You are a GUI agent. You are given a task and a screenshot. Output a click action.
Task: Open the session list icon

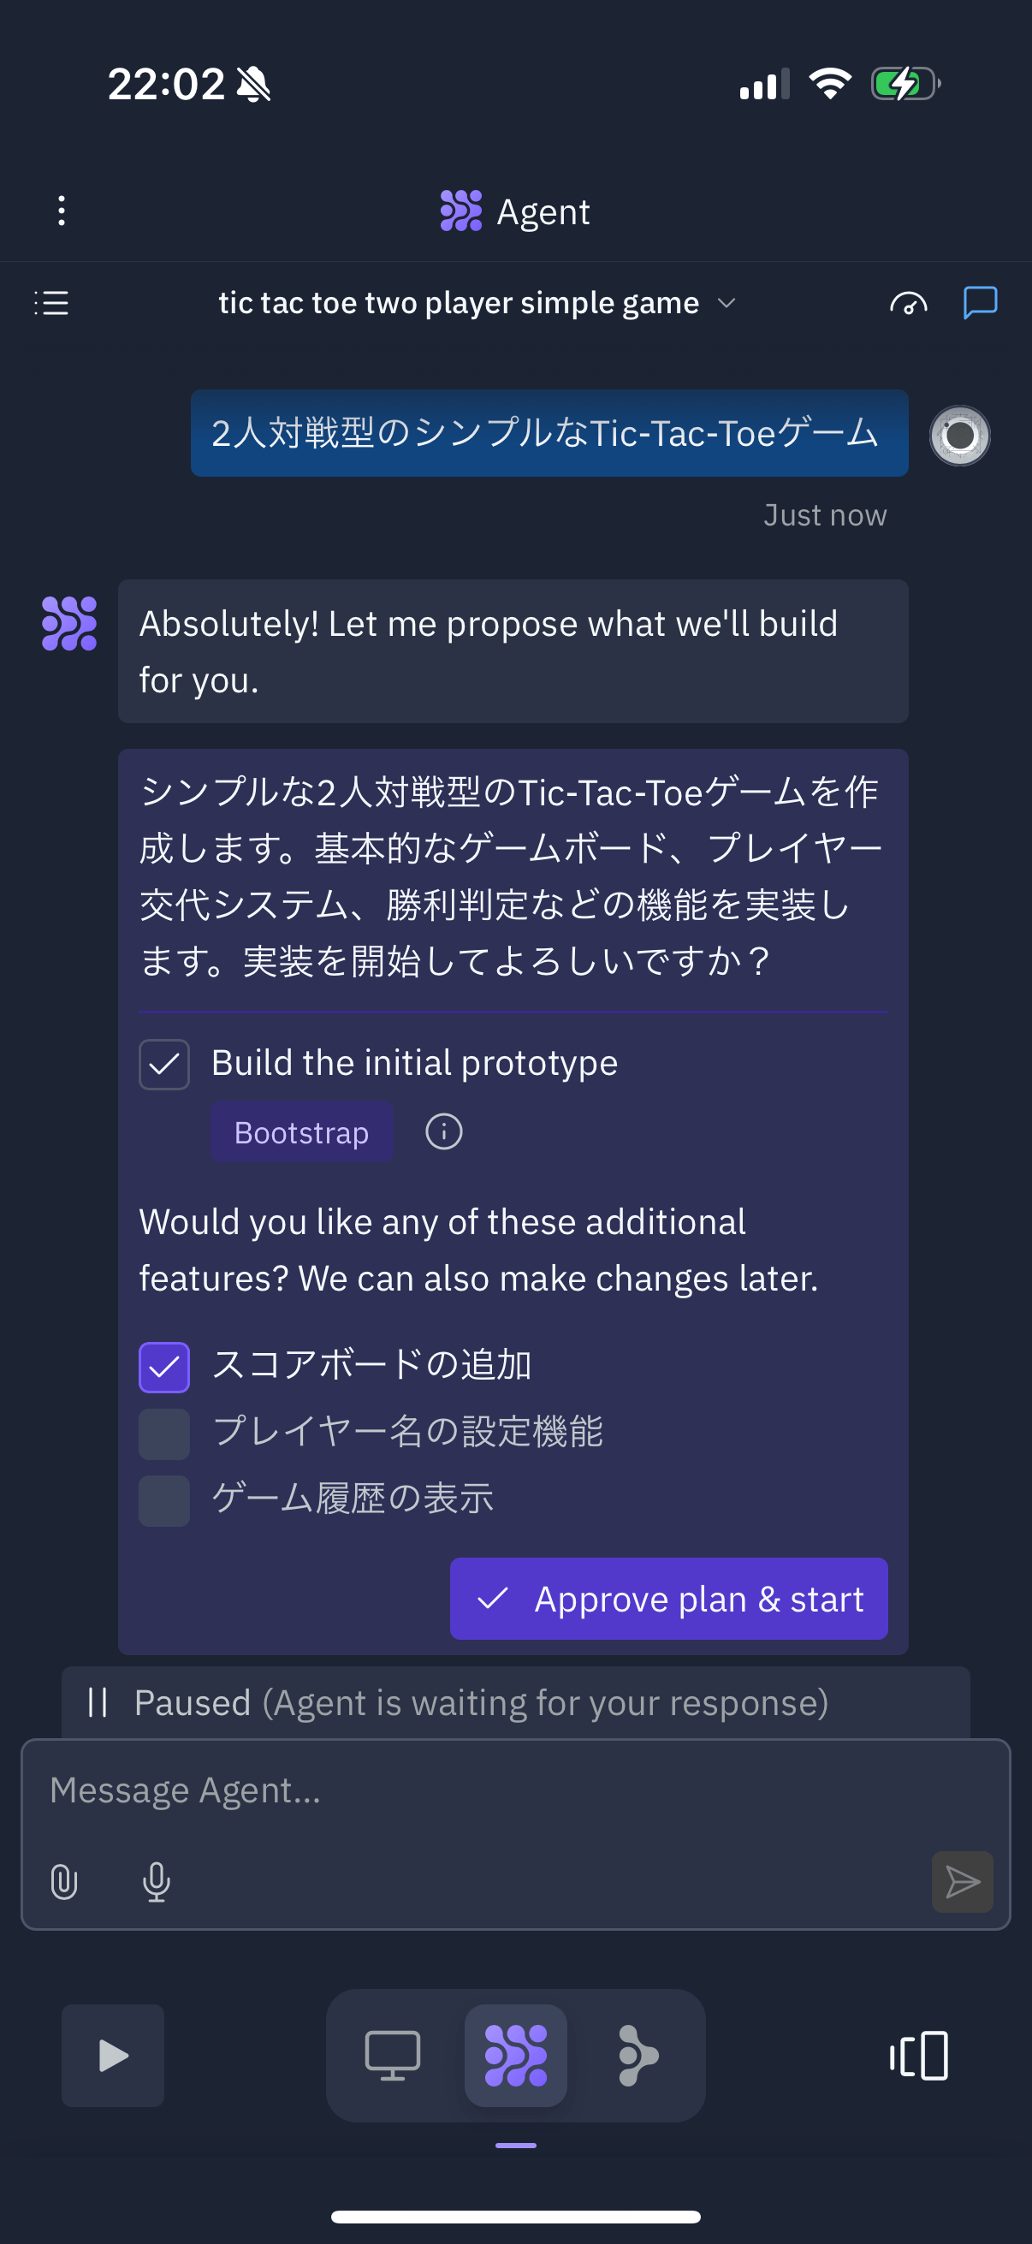pos(51,303)
